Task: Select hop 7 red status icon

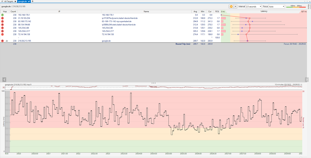Action: click(x=2, y=34)
